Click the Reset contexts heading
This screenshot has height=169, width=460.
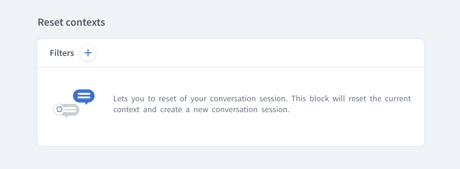[71, 22]
